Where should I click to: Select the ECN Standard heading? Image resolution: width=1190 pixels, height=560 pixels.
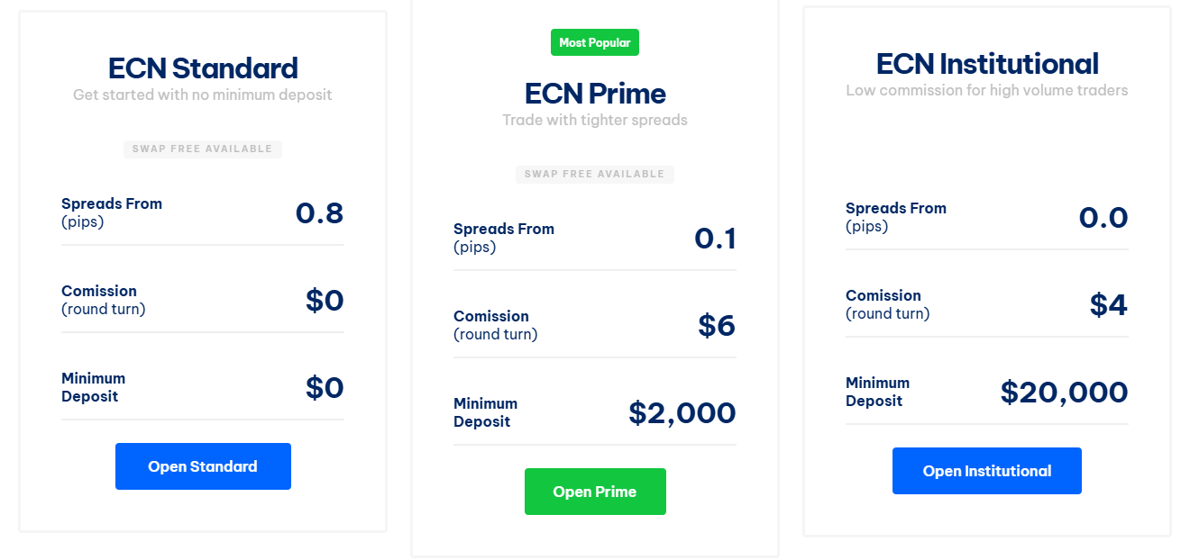click(203, 68)
